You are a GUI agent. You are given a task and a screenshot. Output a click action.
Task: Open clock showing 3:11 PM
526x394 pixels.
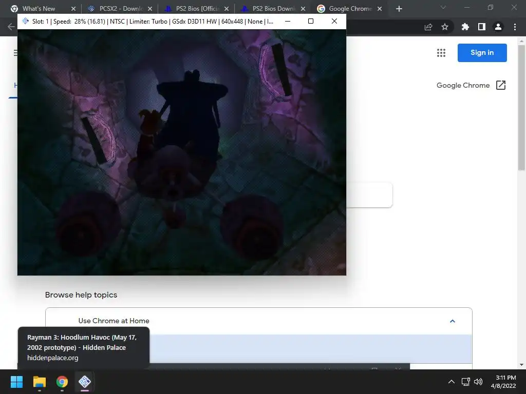click(x=503, y=382)
